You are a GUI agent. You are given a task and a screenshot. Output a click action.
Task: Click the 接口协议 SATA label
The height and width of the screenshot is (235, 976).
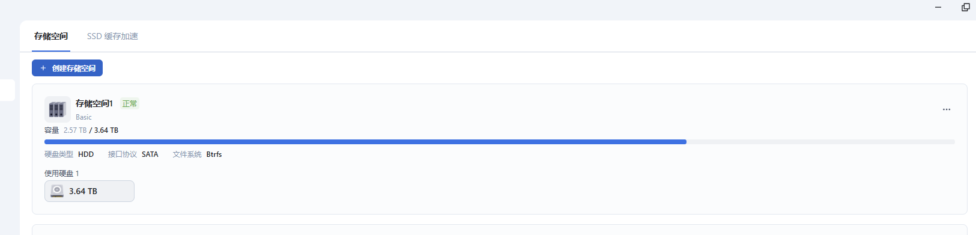(x=133, y=154)
